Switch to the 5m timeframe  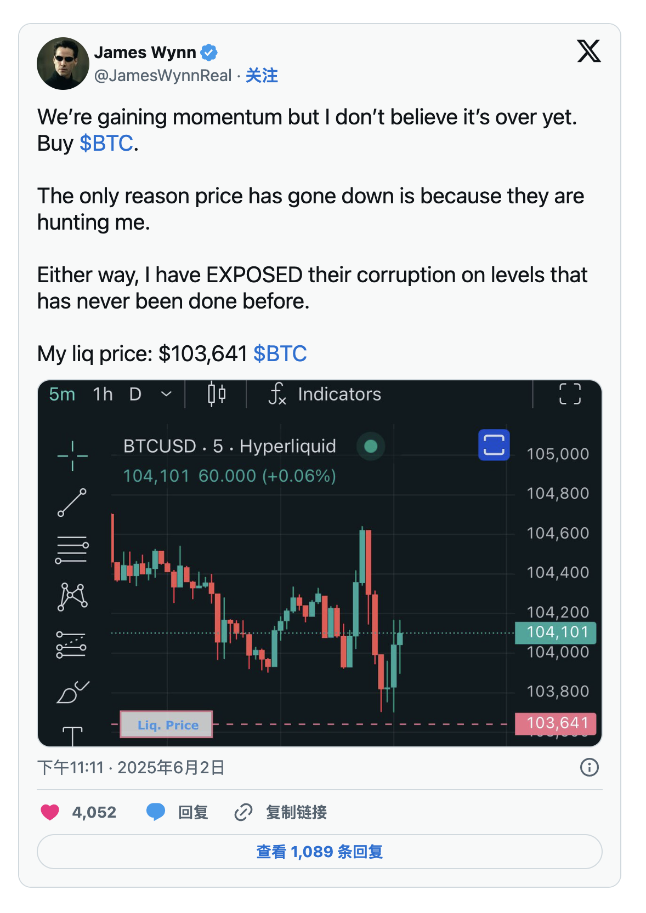[62, 394]
